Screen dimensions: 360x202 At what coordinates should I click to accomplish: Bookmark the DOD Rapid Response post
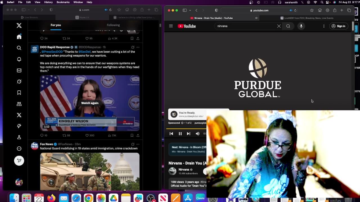(x=132, y=135)
